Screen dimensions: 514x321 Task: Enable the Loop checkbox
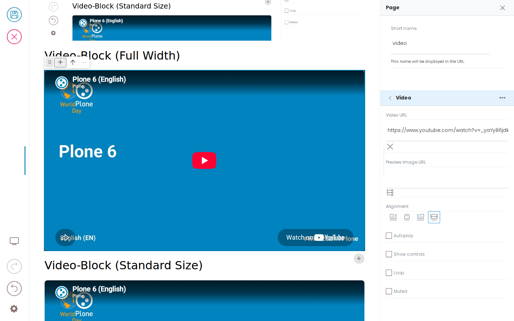(x=389, y=273)
